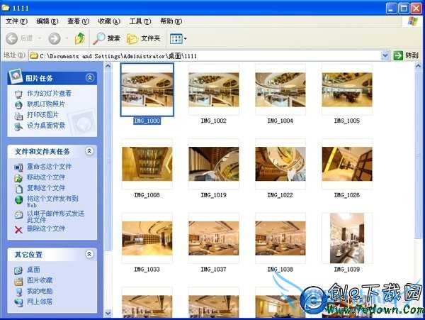Open the address bar dropdown arrow
The width and height of the screenshot is (425, 320).
385,56
